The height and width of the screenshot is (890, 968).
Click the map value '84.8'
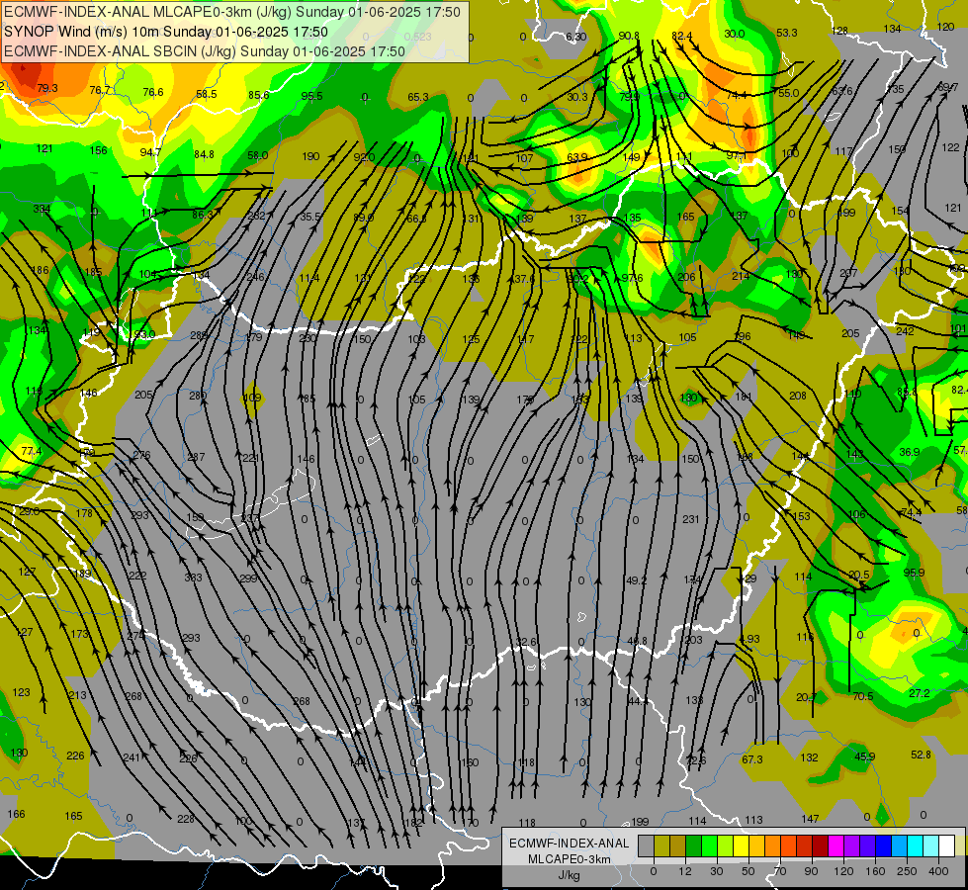(204, 154)
